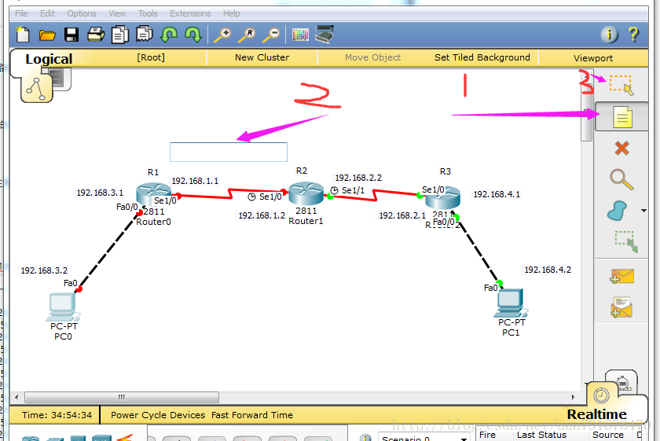Activate the Place Note tool
Screen dimensions: 660x441
[622, 116]
